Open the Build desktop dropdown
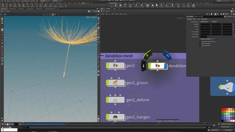The width and height of the screenshot is (235, 132). click(46, 1)
